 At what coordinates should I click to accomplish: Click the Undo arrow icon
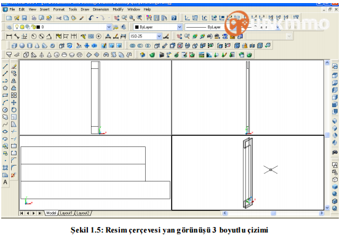[x=91, y=18]
